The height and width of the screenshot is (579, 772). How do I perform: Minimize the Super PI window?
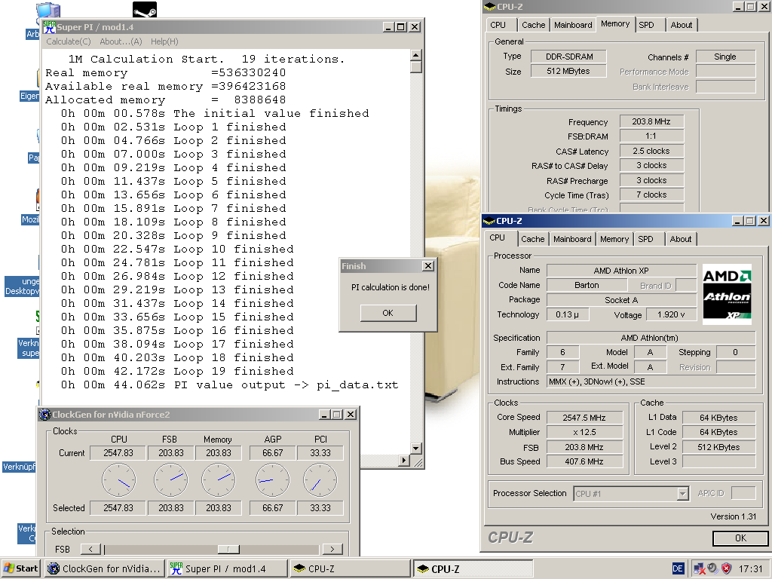click(388, 27)
